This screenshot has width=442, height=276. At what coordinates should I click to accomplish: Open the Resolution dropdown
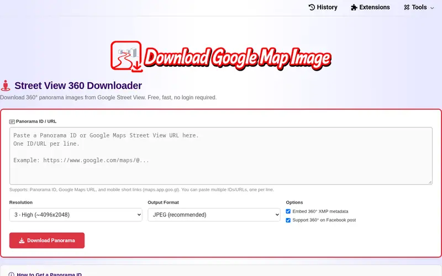[x=76, y=215]
